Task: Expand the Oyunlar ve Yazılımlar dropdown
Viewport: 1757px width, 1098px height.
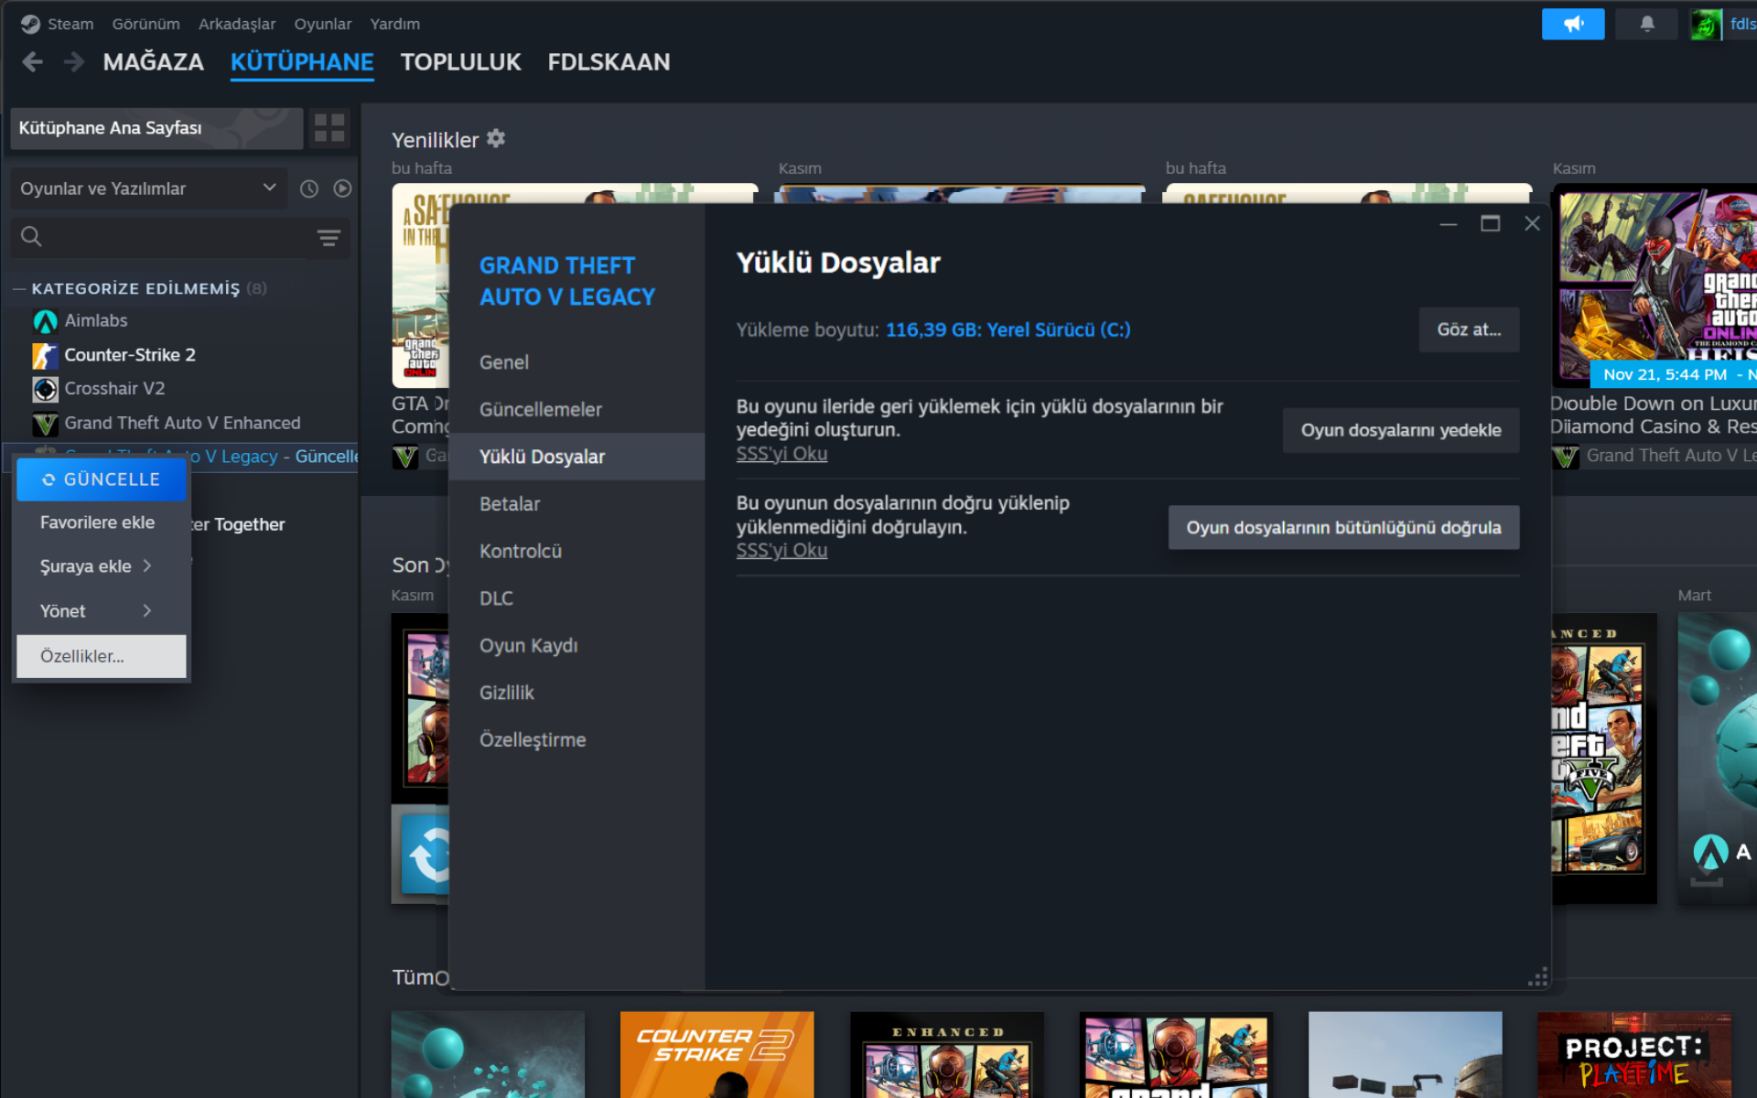Action: [x=148, y=188]
